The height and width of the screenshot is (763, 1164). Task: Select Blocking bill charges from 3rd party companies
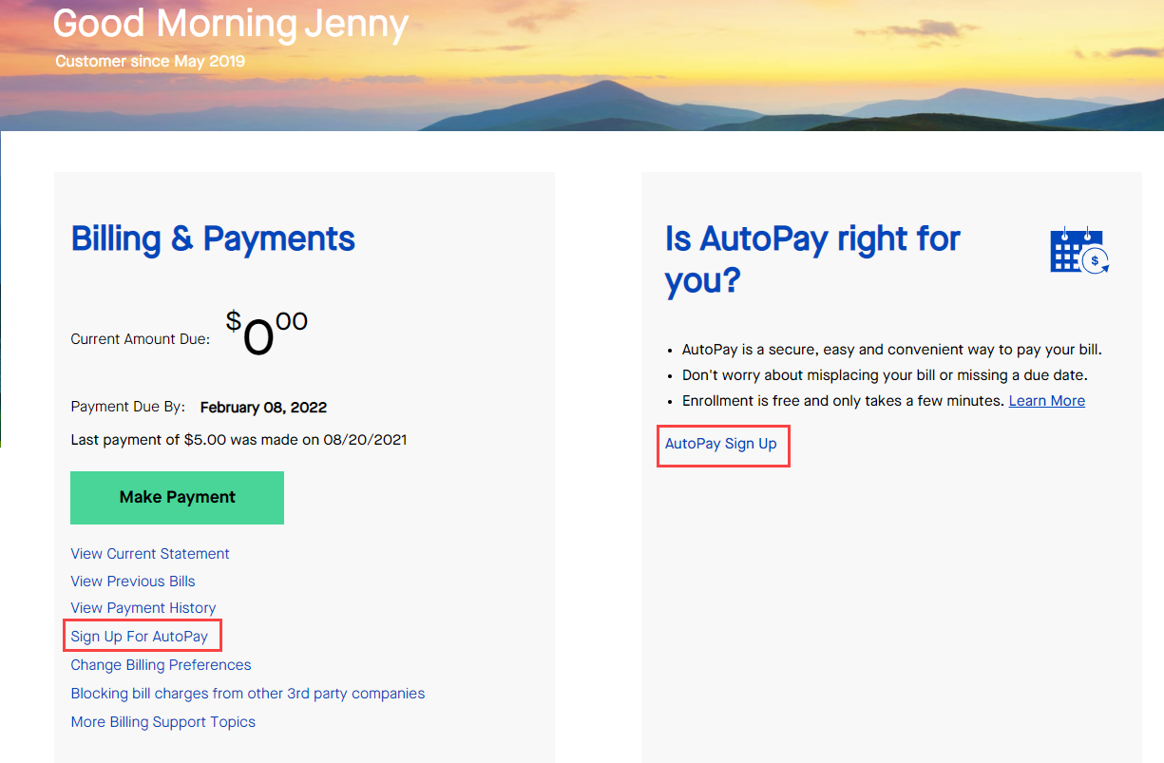(247, 693)
